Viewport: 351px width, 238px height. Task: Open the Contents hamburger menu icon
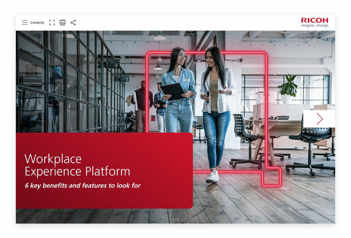25,23
